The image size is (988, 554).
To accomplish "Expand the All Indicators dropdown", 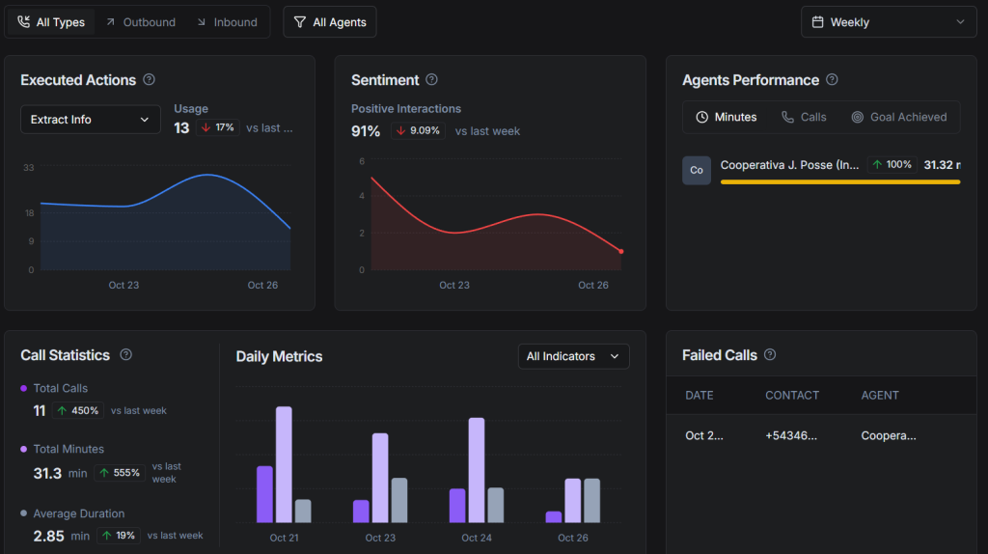I will point(573,356).
